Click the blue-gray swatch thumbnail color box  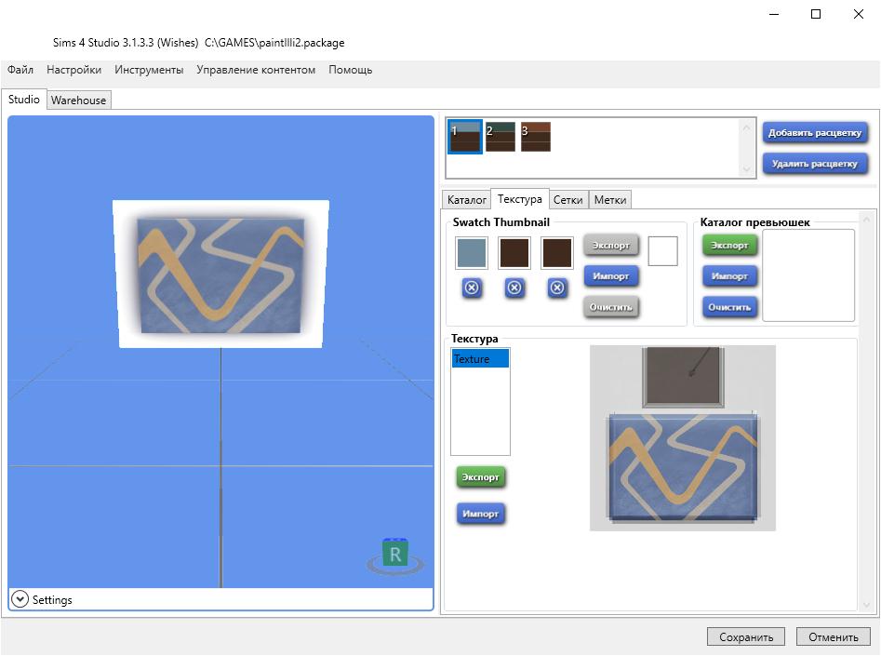pyautogui.click(x=472, y=253)
